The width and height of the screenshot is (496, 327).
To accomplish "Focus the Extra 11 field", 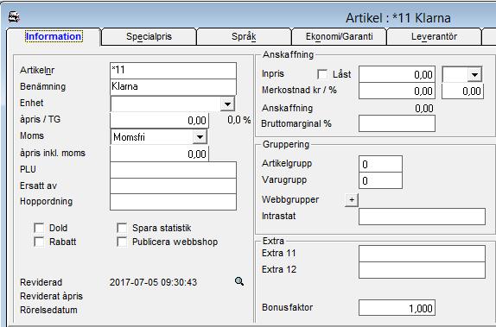I will [x=422, y=254].
